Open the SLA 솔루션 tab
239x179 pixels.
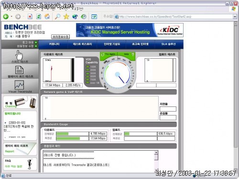pyautogui.click(x=168, y=44)
